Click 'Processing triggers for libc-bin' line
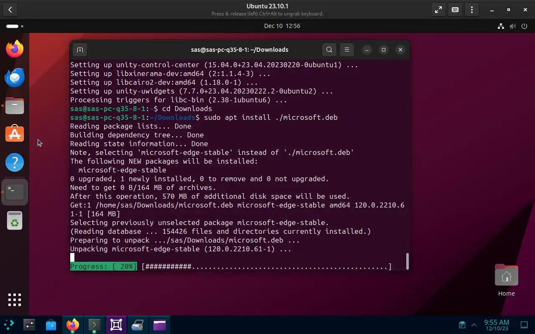The image size is (535, 334). tap(178, 100)
